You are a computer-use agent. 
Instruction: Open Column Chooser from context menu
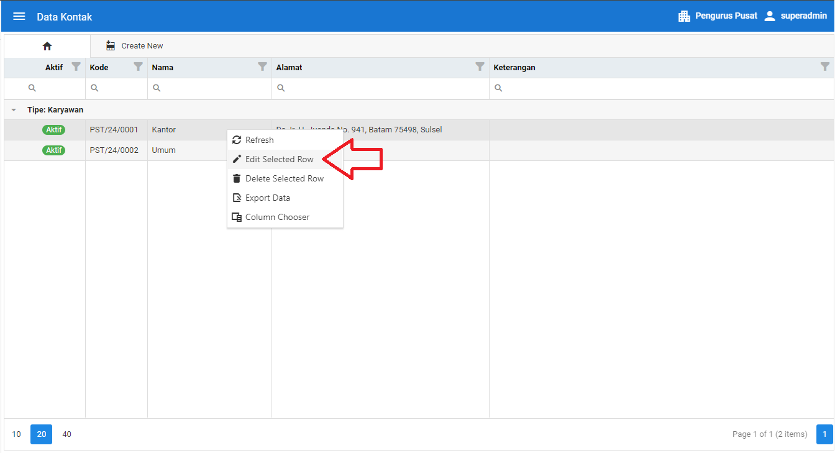click(277, 217)
